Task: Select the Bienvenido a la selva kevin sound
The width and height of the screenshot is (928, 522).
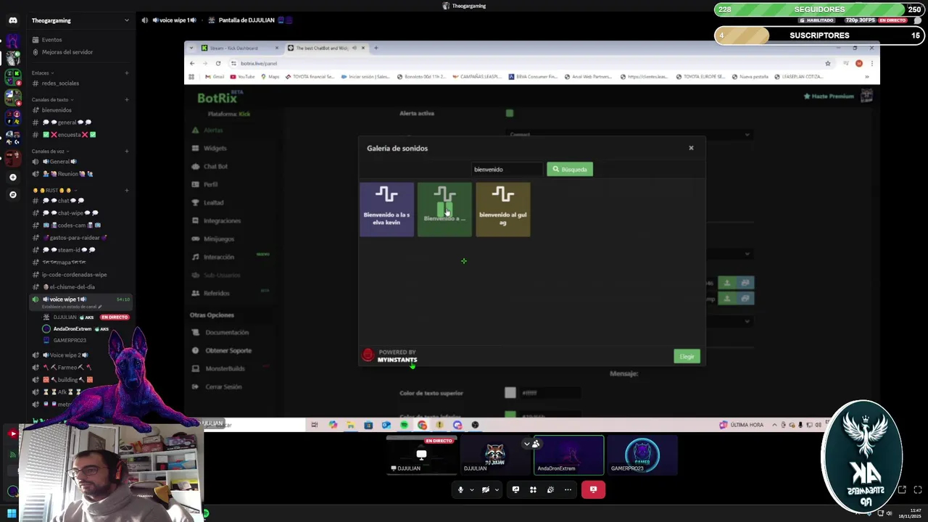Action: tap(386, 209)
